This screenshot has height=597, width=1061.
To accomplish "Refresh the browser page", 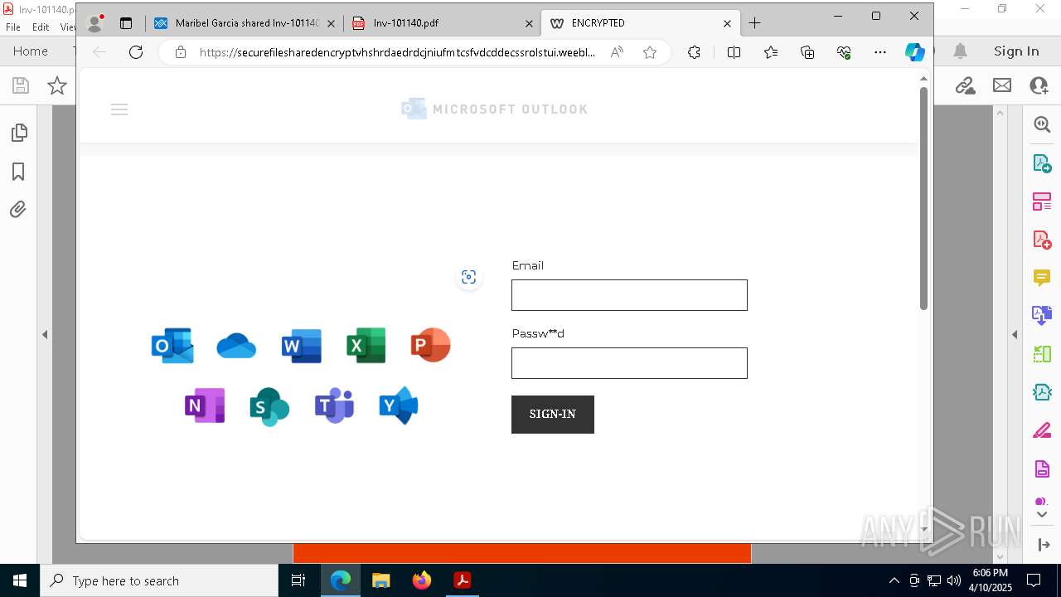I will (x=136, y=52).
